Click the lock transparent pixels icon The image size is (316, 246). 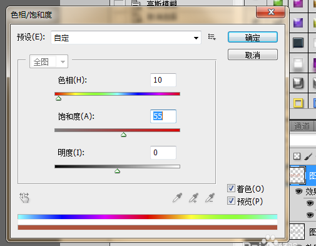[297, 156]
